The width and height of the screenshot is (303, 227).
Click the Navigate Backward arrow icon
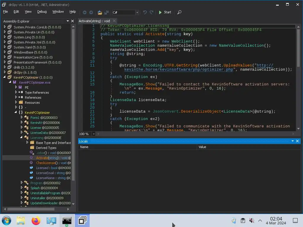point(84,12)
